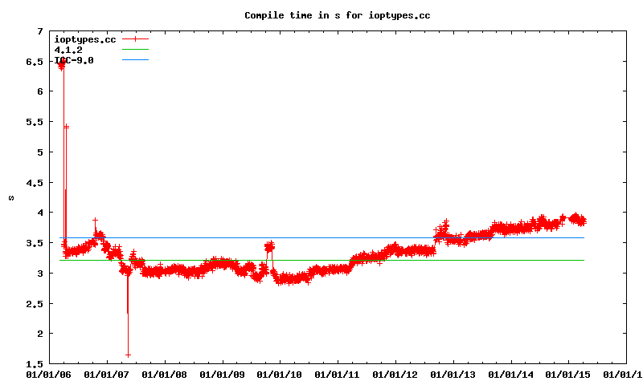Click the last red data points after 01/01/15
The height and width of the screenshot is (385, 643).
click(580, 220)
